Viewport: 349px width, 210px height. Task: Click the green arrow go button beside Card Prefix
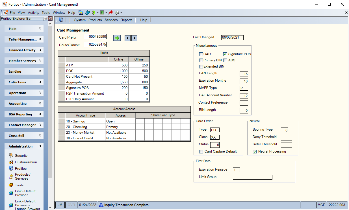click(117, 38)
